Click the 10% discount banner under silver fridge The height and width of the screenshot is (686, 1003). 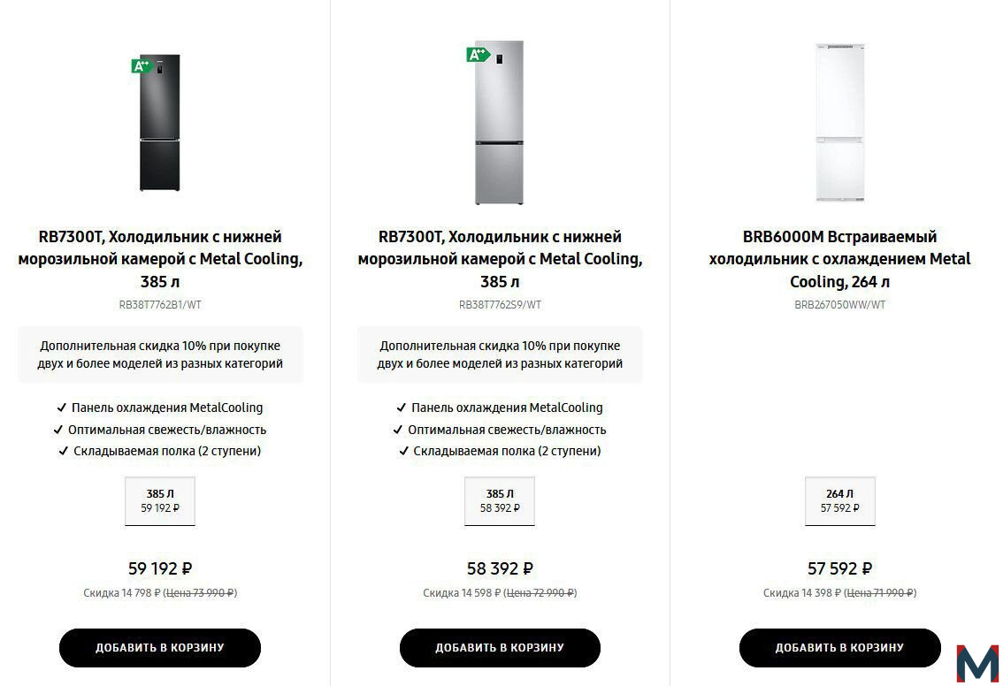[500, 354]
